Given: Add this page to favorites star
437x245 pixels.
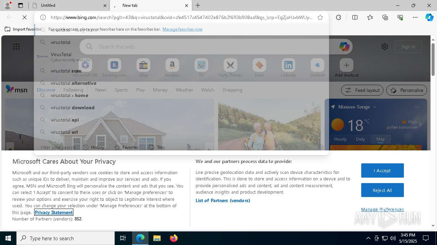Looking at the screenshot, I should pos(320,17).
